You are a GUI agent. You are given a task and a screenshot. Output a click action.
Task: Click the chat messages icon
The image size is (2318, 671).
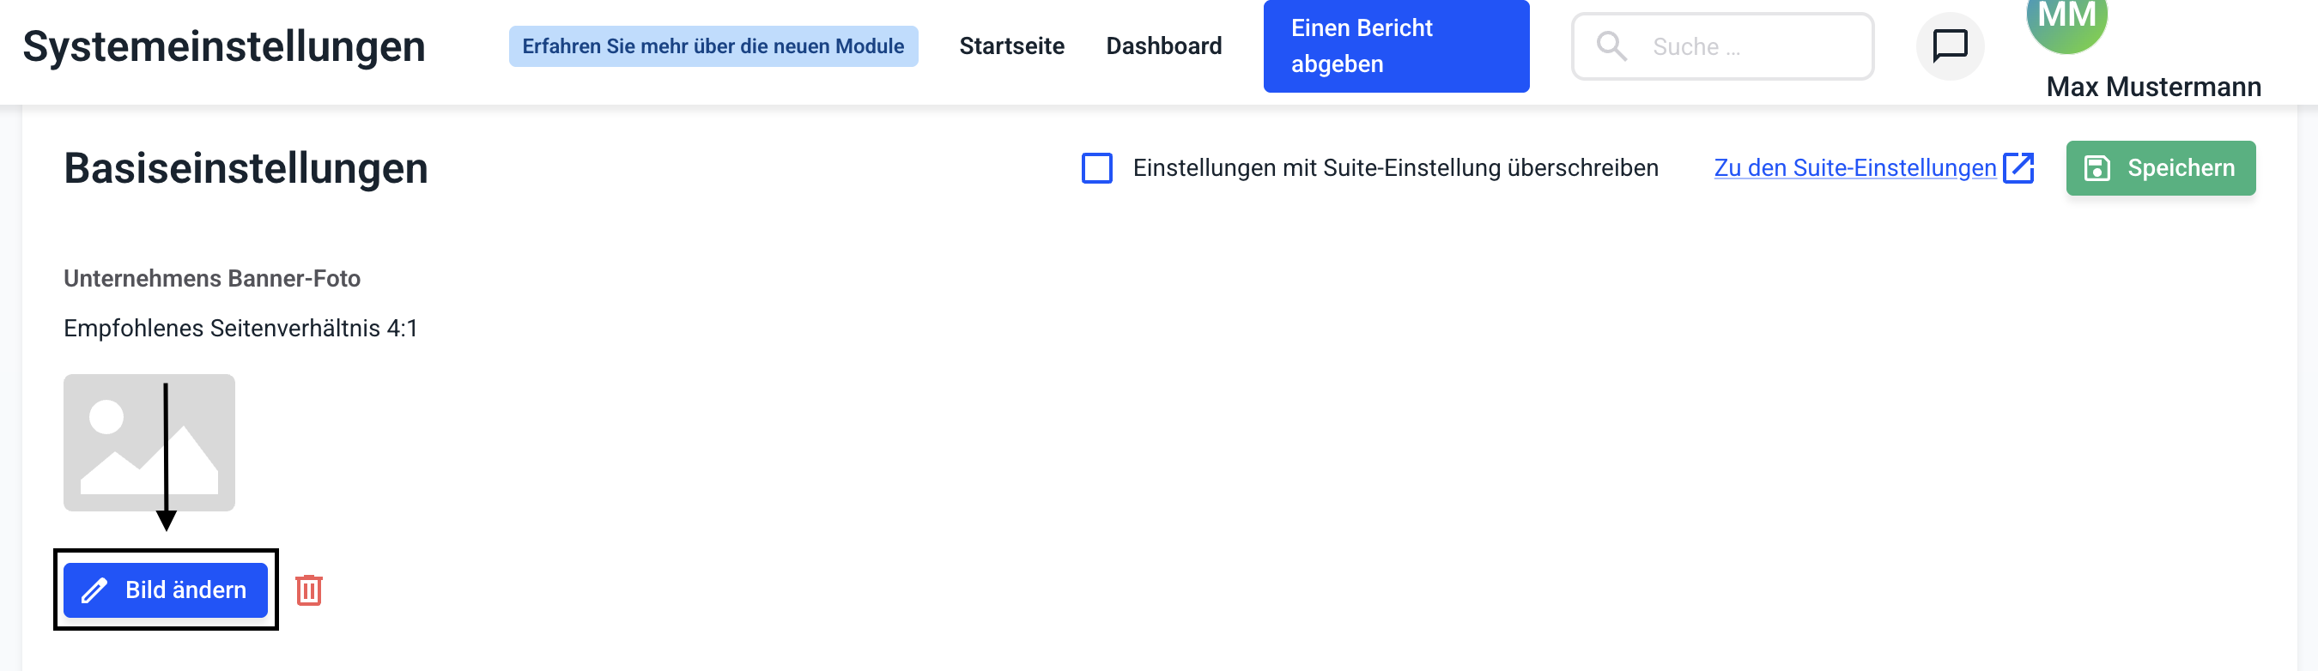point(1949,45)
